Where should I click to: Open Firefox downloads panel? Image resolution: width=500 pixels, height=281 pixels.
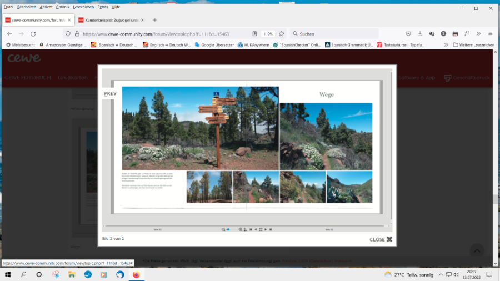[420, 33]
